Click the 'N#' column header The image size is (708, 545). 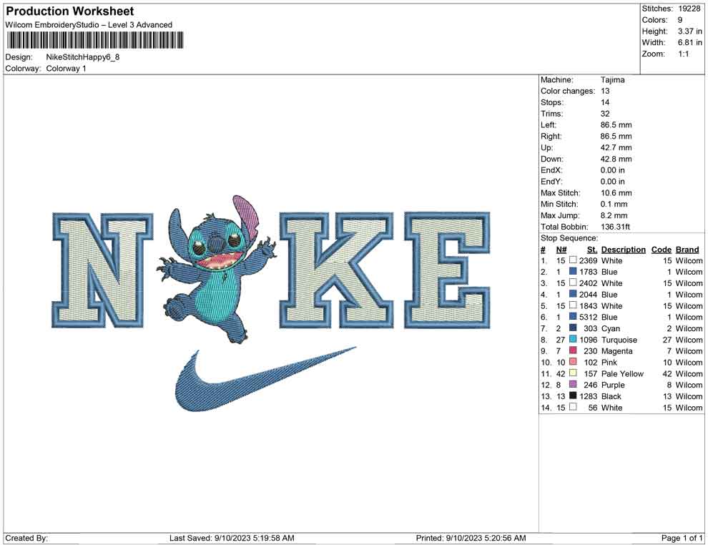[x=561, y=249]
